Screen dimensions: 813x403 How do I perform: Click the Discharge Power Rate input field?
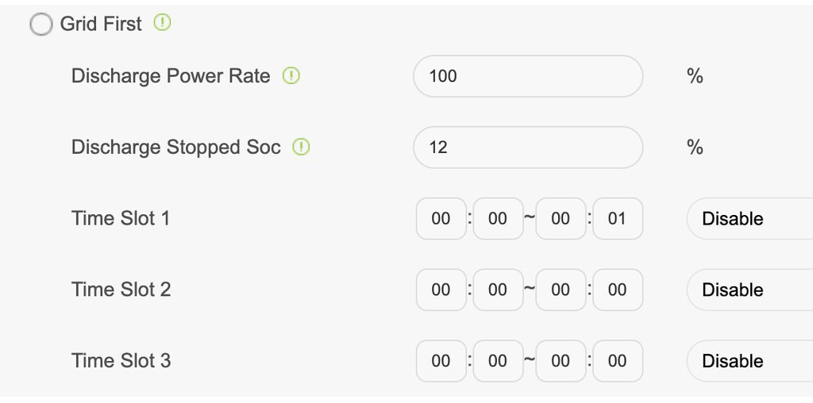527,76
